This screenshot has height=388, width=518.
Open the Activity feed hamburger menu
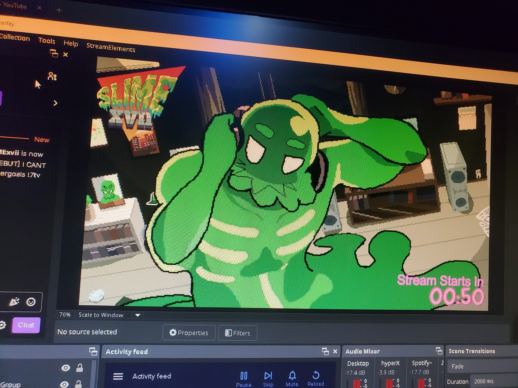pyautogui.click(x=118, y=376)
